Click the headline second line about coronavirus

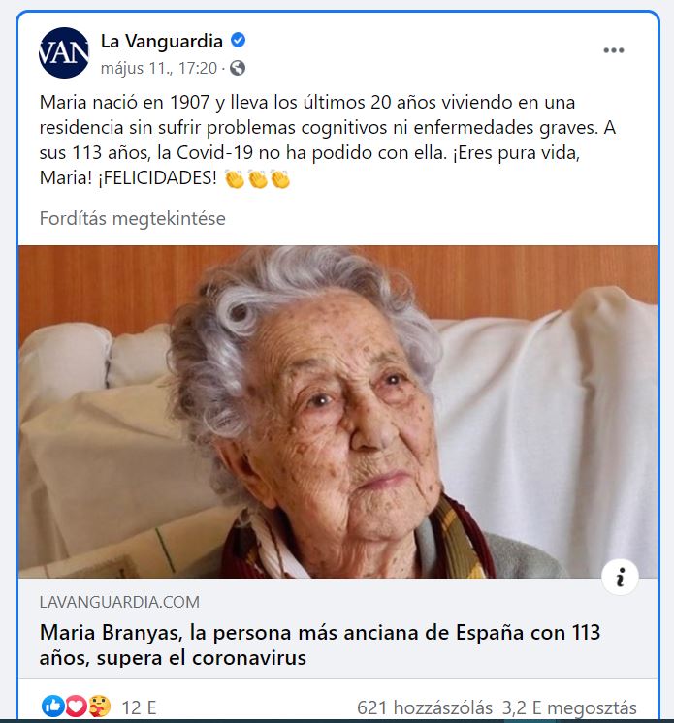pos(173,658)
